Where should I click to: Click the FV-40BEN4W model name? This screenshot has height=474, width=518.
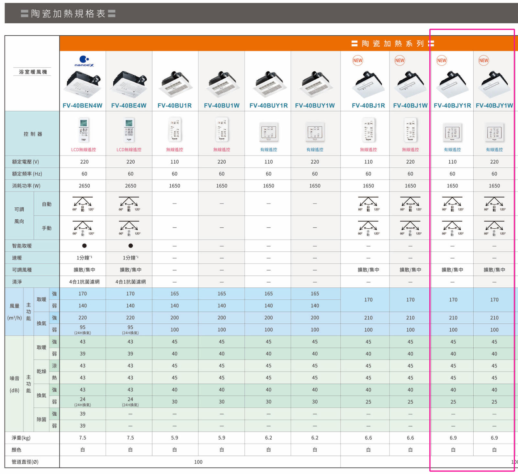83,106
